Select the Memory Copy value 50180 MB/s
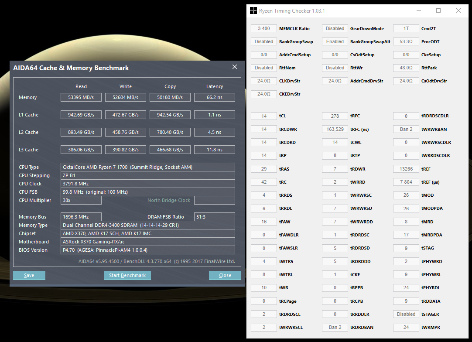This screenshot has width=472, height=342. (170, 97)
